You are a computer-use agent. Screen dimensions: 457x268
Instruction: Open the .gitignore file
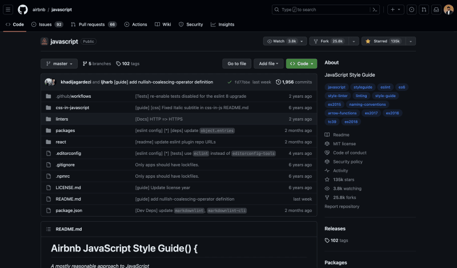pos(65,165)
